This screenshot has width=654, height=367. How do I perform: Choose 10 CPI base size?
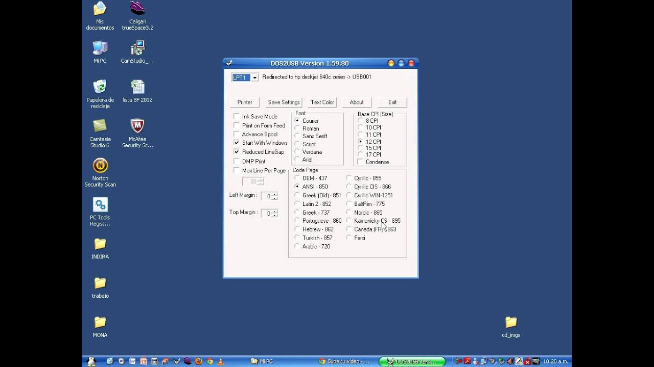point(361,127)
